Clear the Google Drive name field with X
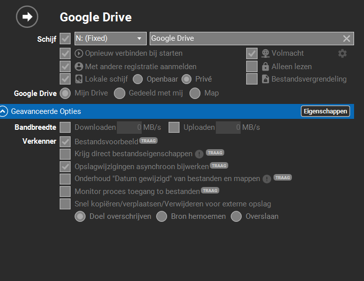 347,39
